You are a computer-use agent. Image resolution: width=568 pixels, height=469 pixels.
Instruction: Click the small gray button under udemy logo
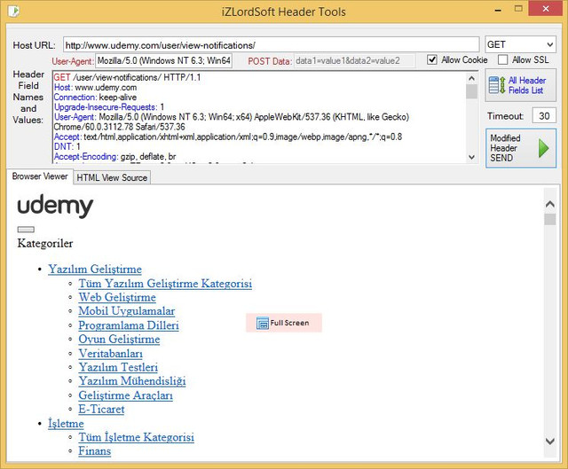[26, 229]
